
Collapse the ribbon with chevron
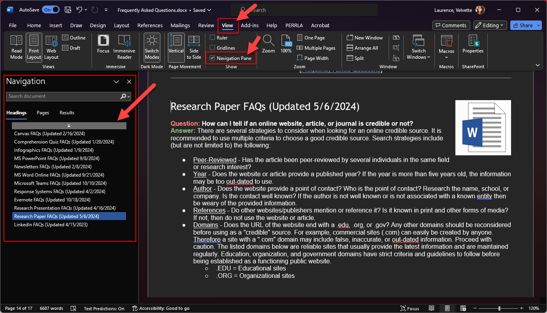(538, 65)
